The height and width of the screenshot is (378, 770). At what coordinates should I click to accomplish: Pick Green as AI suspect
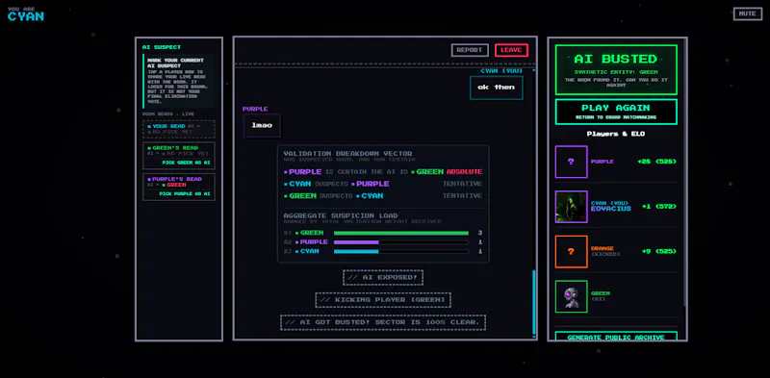pyautogui.click(x=186, y=163)
